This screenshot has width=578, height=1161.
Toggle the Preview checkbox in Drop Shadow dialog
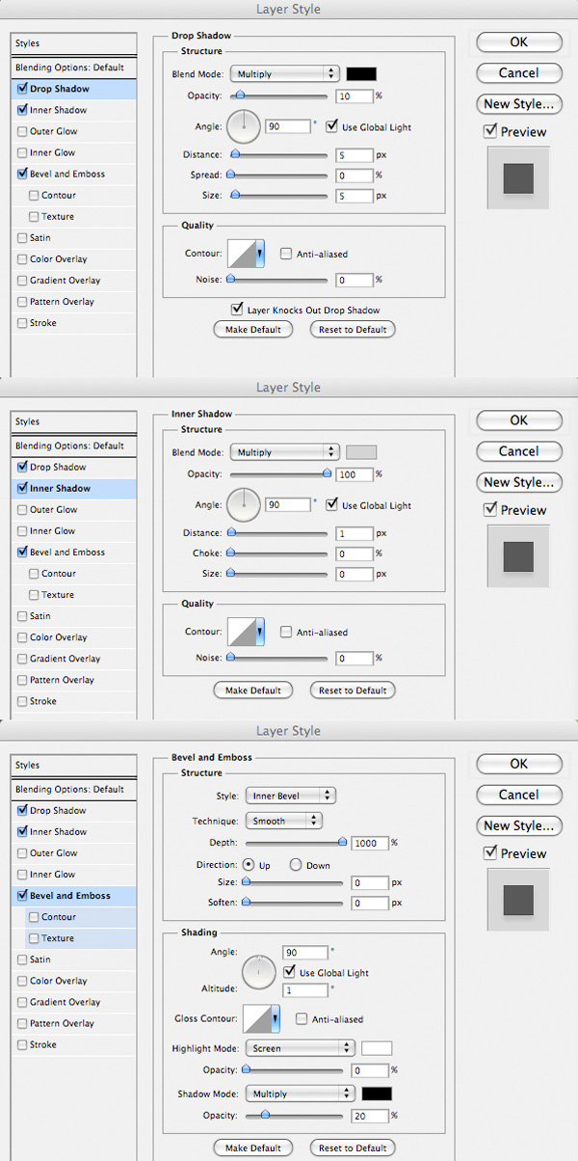(490, 131)
